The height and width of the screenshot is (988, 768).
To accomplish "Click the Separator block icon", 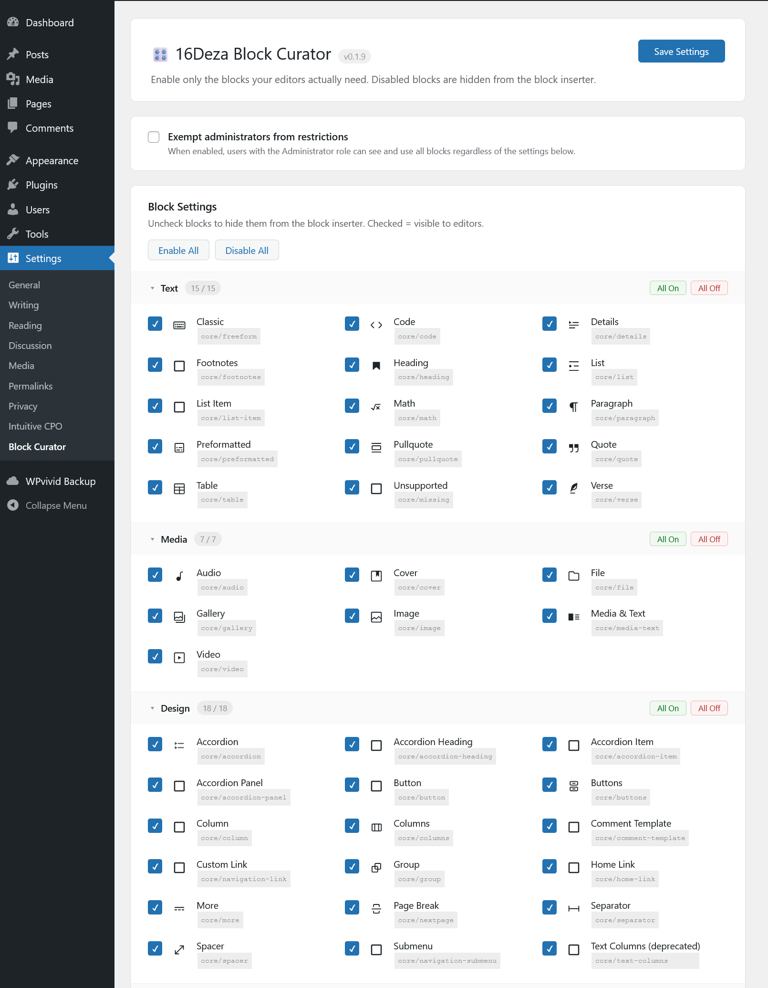I will pyautogui.click(x=574, y=909).
